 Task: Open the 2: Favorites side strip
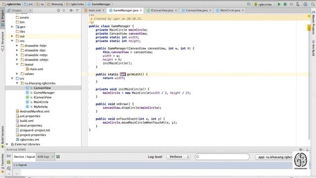(x=2, y=163)
